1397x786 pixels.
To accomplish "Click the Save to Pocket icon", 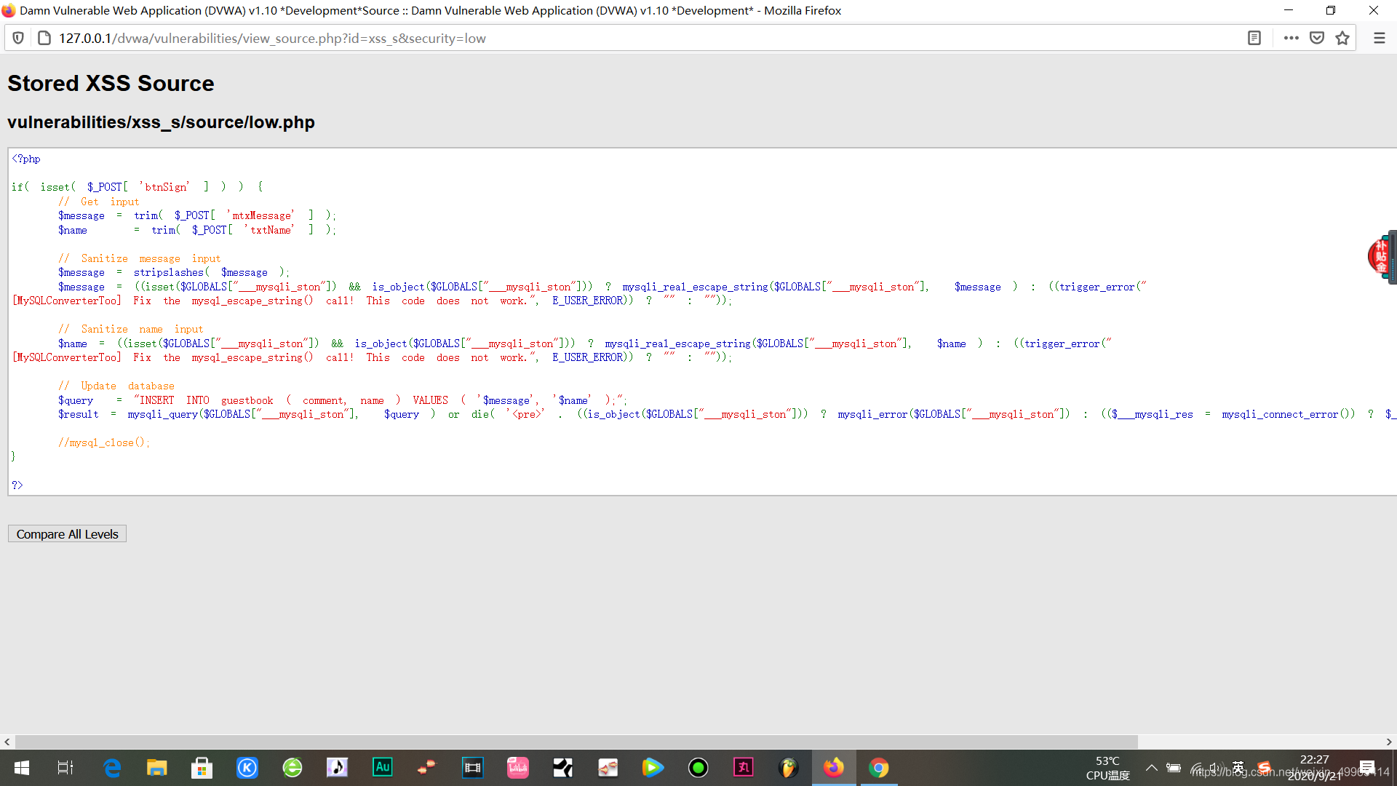I will coord(1317,38).
